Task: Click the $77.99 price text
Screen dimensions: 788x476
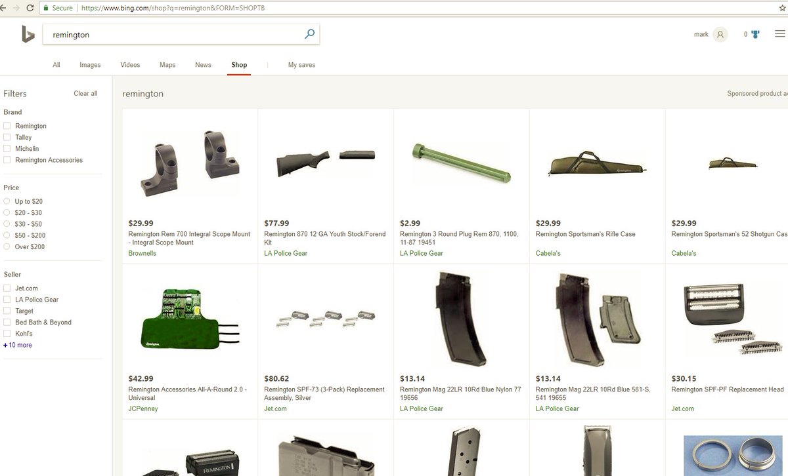Action: pyautogui.click(x=276, y=223)
